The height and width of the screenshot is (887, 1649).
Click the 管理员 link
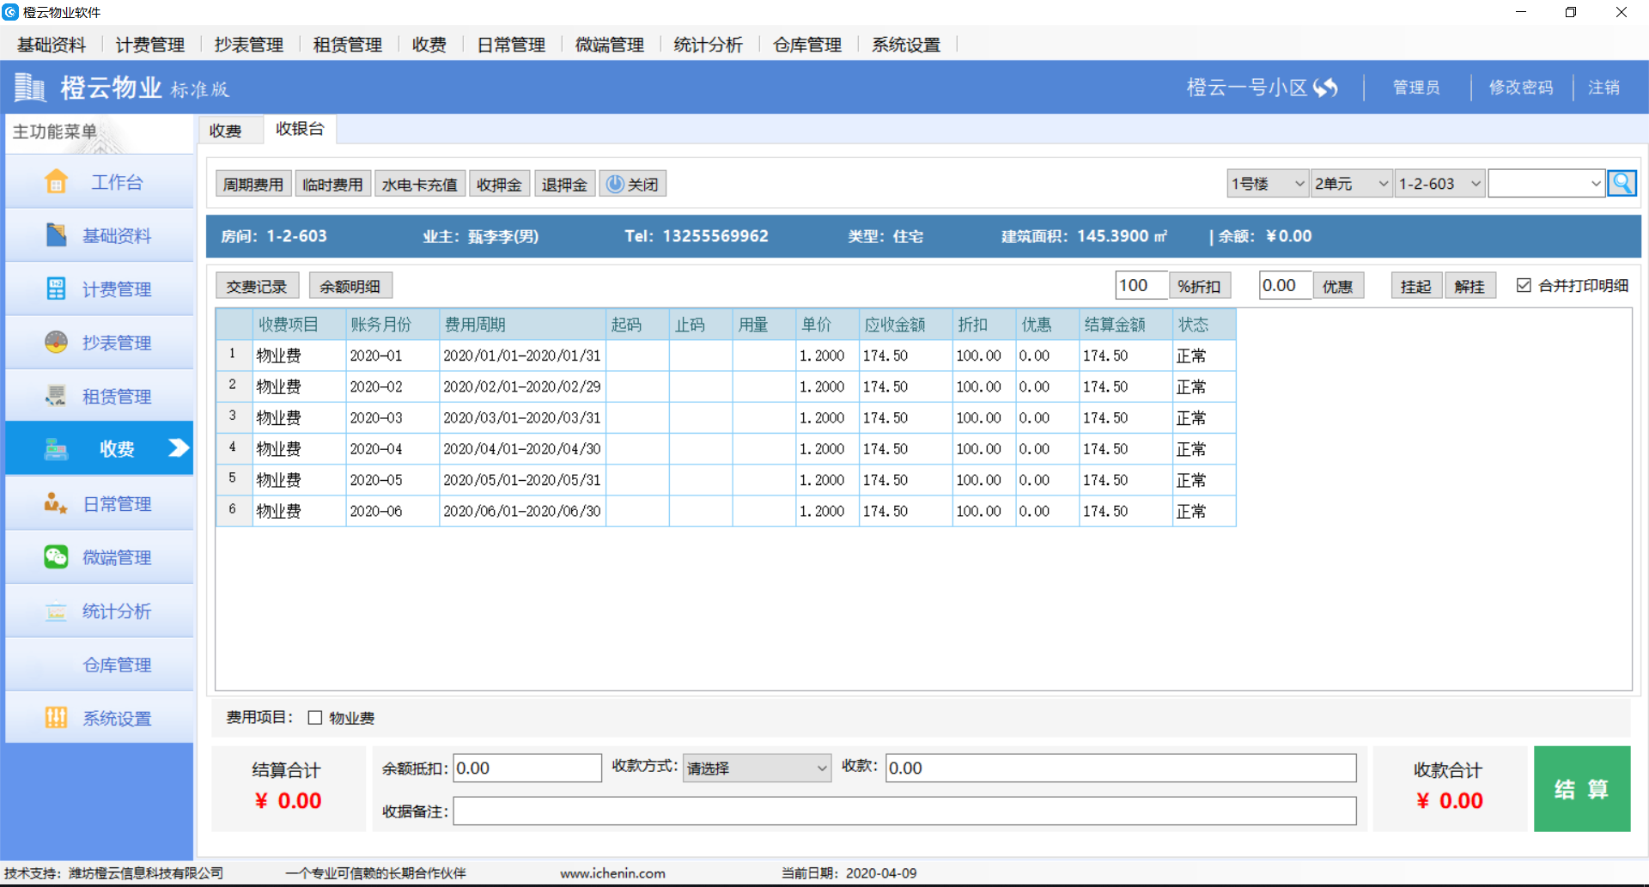(x=1416, y=87)
